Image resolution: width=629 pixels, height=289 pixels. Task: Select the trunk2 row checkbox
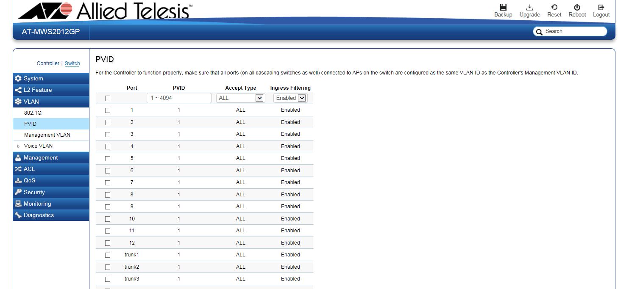[x=108, y=267]
